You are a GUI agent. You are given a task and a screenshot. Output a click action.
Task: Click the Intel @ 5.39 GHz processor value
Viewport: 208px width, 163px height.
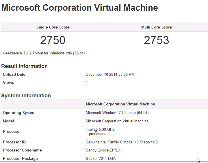coord(100,130)
